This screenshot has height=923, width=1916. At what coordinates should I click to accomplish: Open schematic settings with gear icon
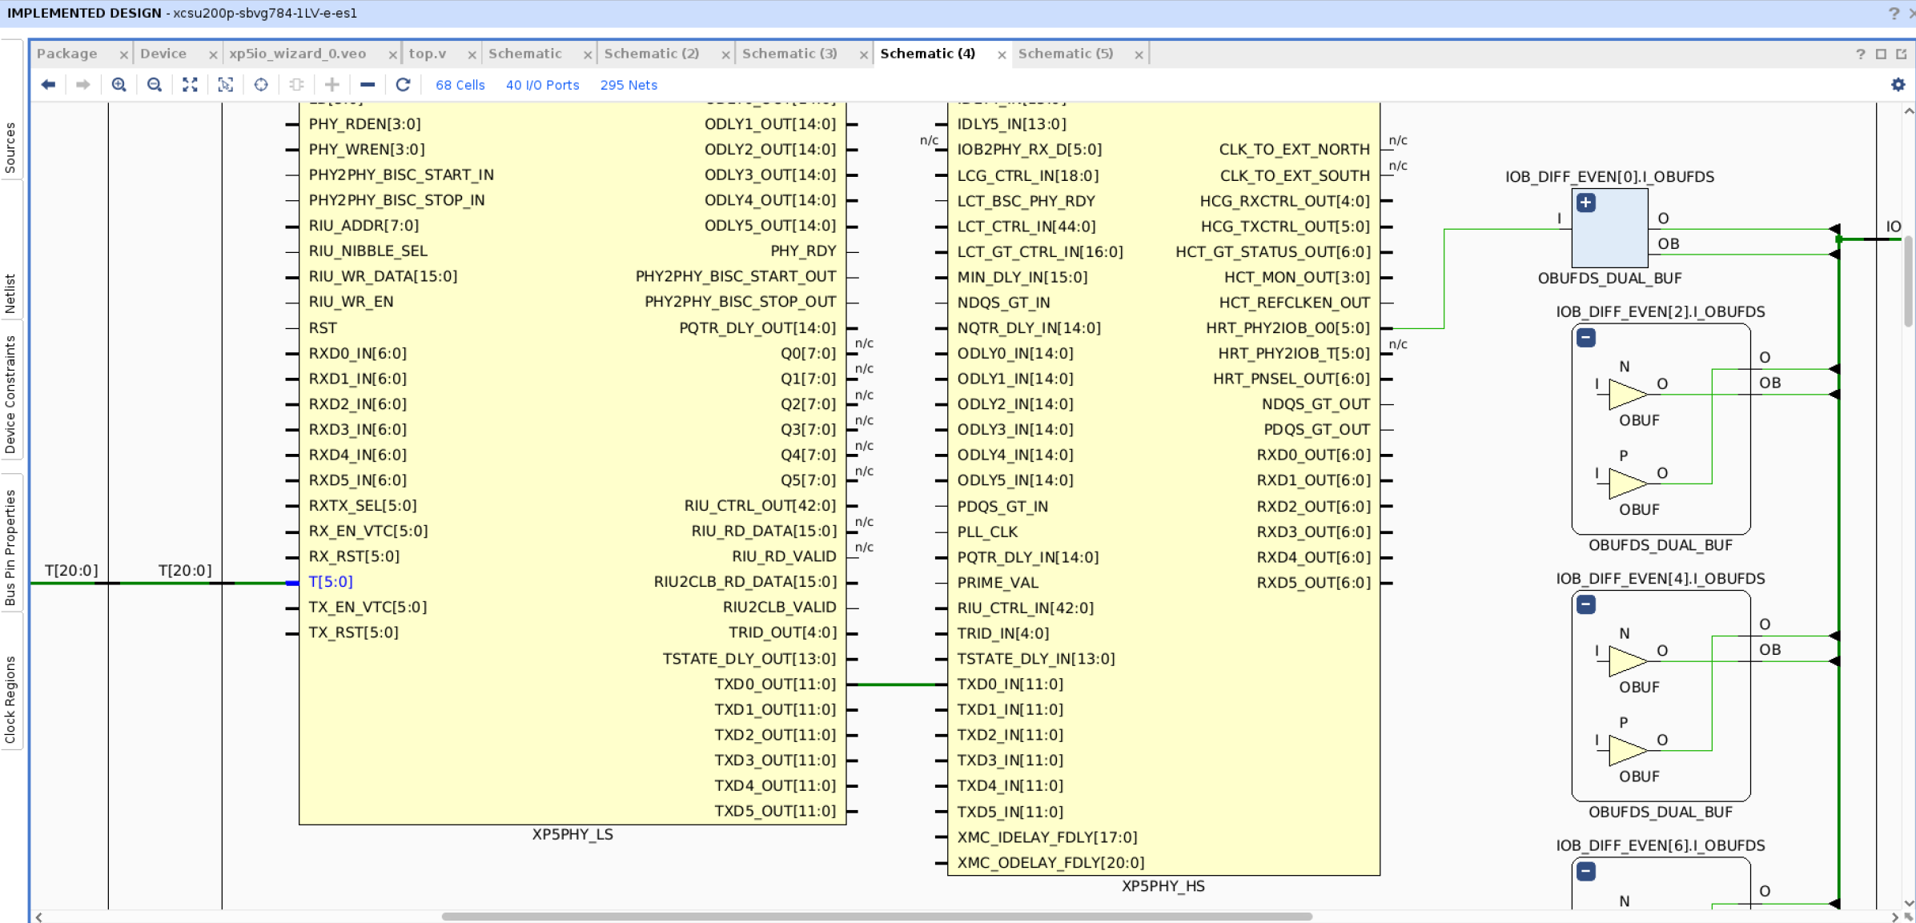[x=1897, y=84]
